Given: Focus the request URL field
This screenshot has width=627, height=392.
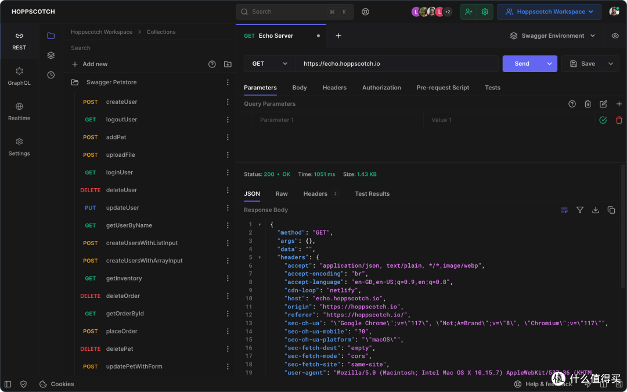Looking at the screenshot, I should pyautogui.click(x=397, y=64).
